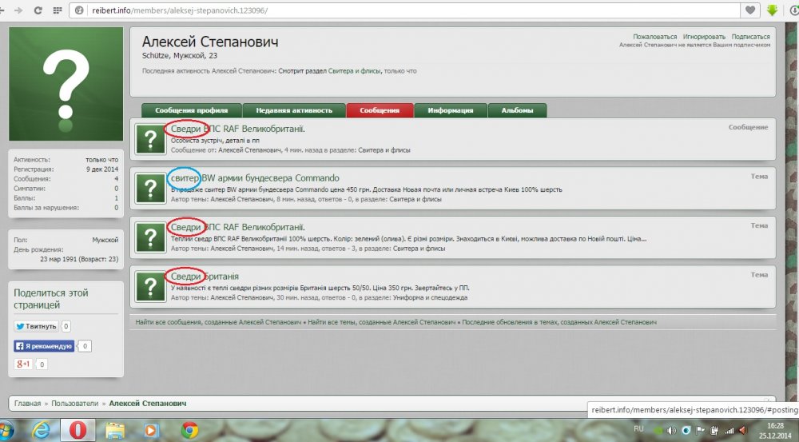Open the green download arrow icon
Viewport: 799px width, 442px height.
click(x=773, y=10)
